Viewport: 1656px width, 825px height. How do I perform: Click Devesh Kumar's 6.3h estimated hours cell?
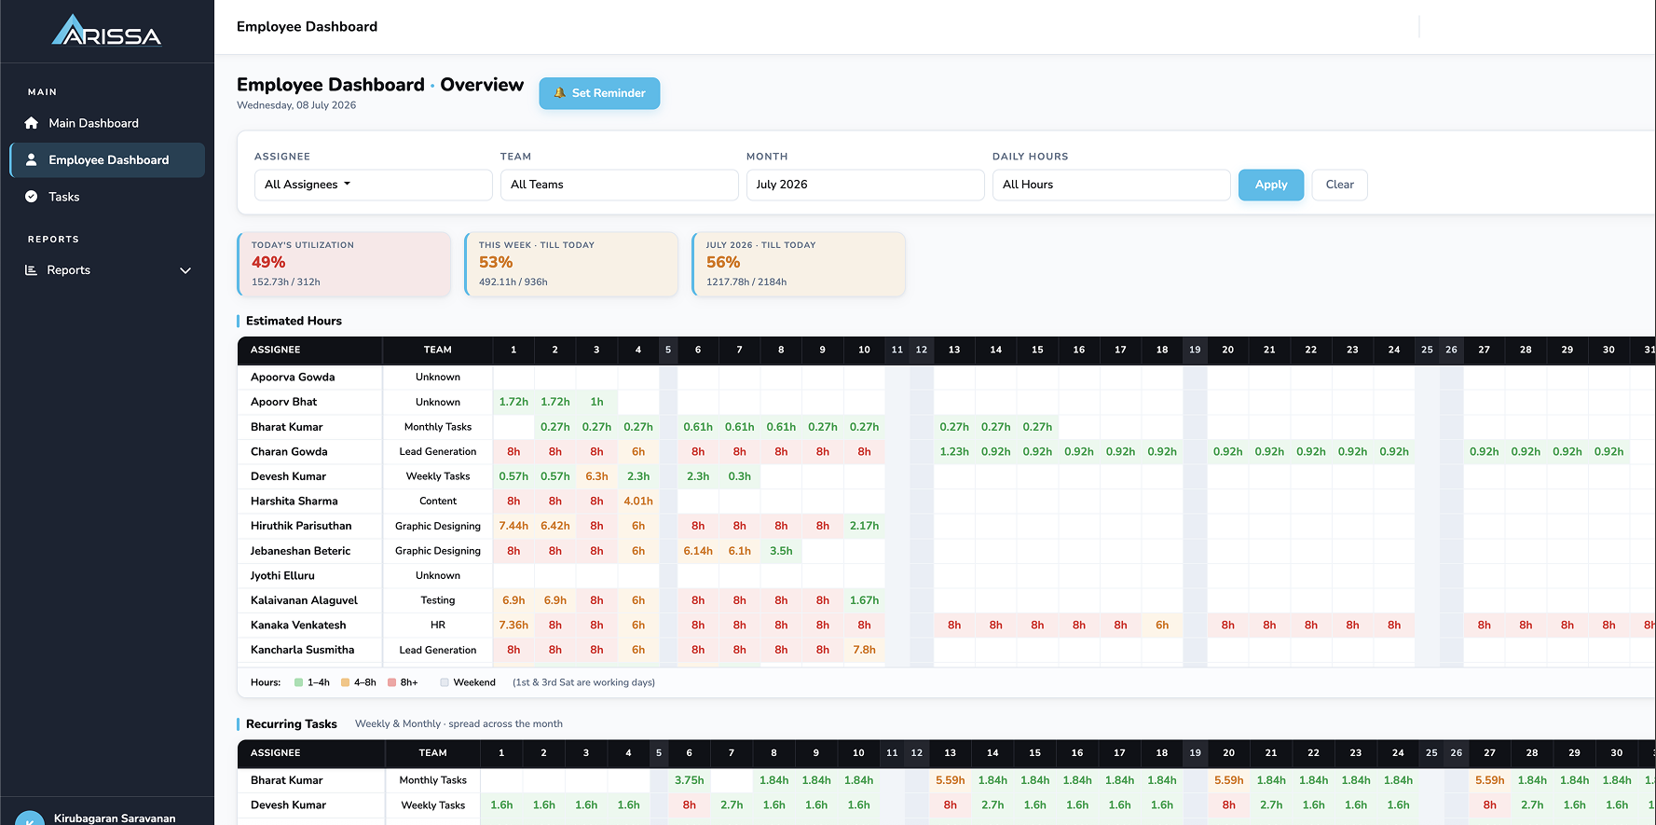click(x=596, y=476)
